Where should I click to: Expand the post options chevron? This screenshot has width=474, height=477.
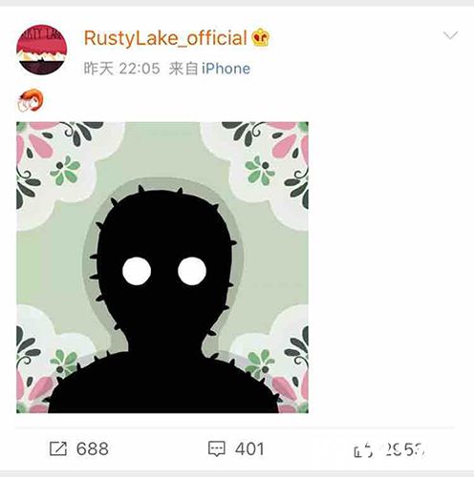click(x=450, y=34)
